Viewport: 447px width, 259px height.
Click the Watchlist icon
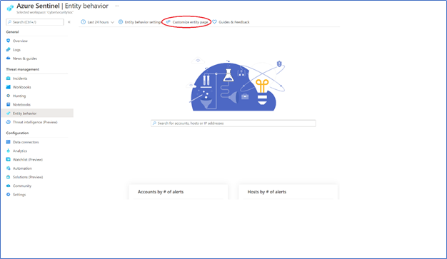point(9,159)
